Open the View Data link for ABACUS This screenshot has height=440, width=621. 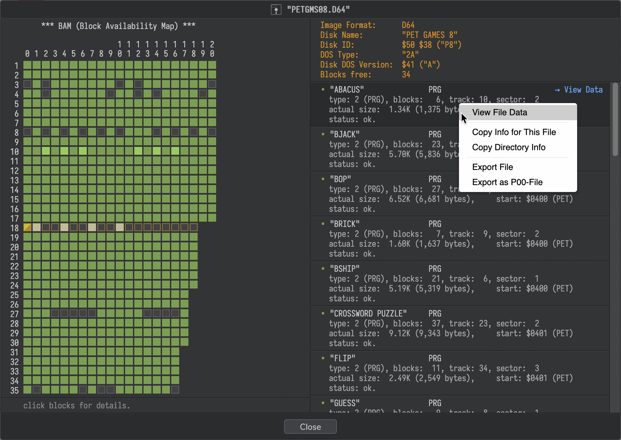pos(579,90)
